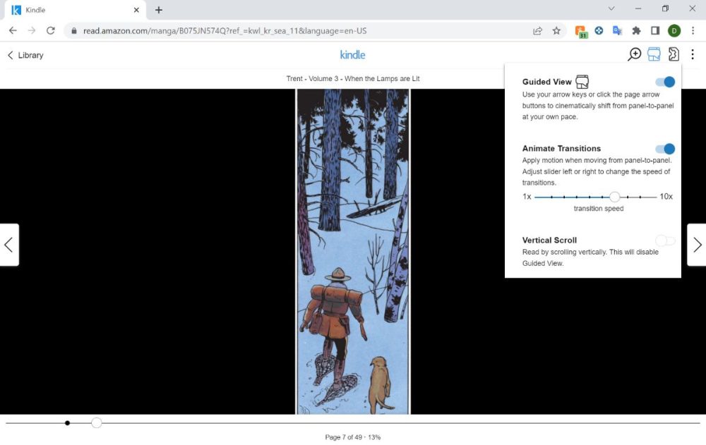Image resolution: width=706 pixels, height=445 pixels.
Task: Click the '1x' speed label
Action: (x=527, y=197)
